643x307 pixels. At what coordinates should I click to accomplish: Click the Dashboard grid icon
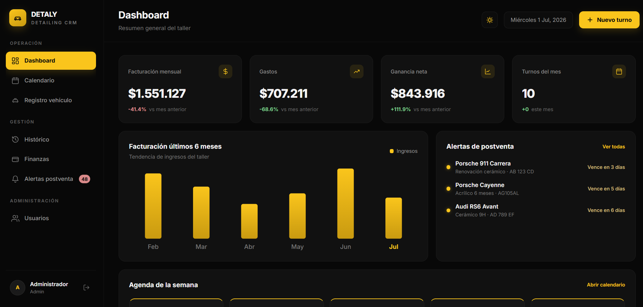(15, 61)
